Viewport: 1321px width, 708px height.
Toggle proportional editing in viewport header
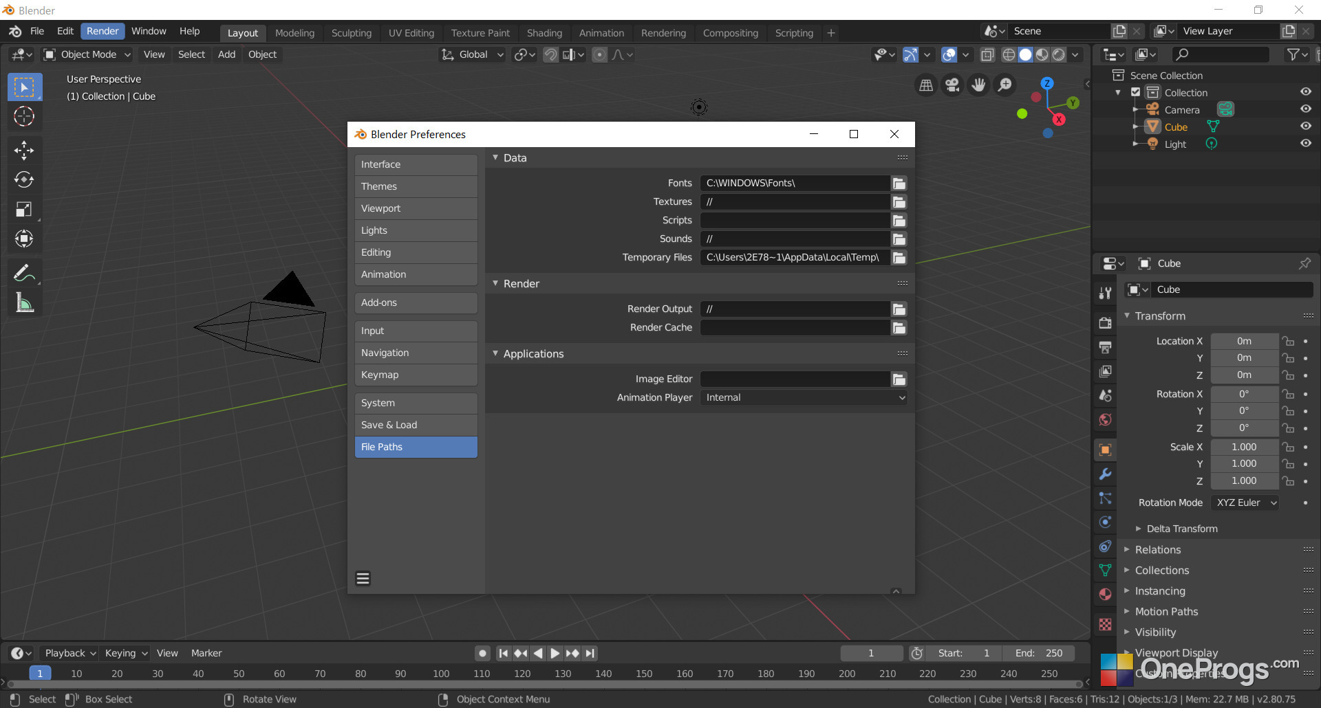[599, 54]
